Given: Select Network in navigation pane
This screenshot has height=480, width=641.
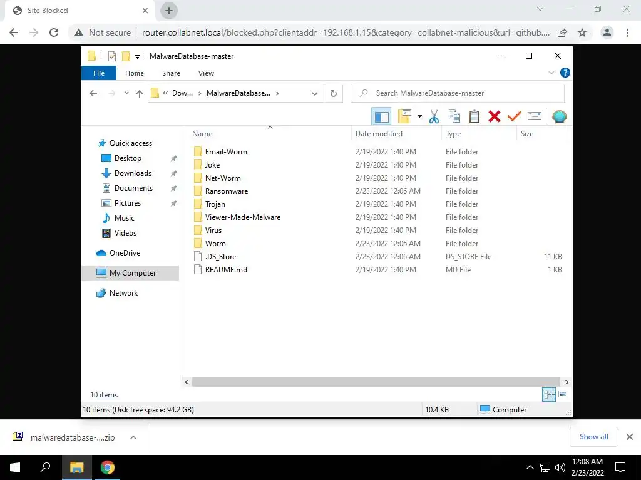Looking at the screenshot, I should click(123, 293).
